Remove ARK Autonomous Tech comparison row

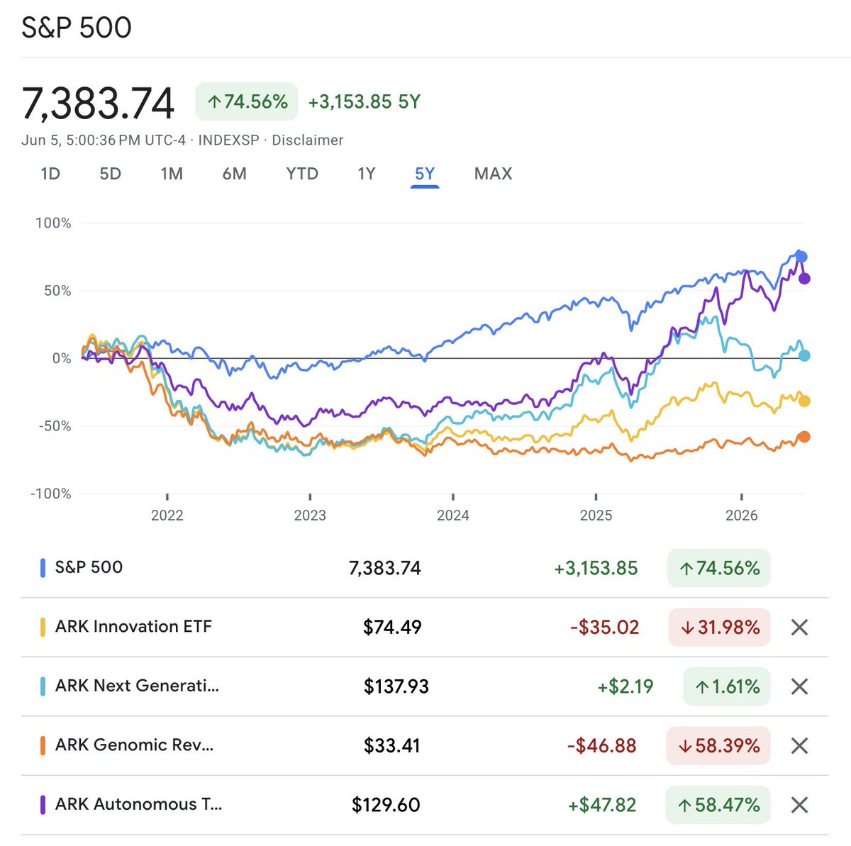(799, 805)
